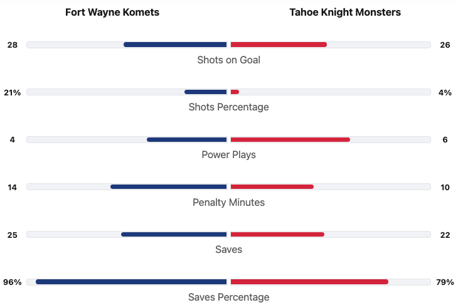Click the blue Power Plays bar
The width and height of the screenshot is (458, 305).
click(x=186, y=139)
